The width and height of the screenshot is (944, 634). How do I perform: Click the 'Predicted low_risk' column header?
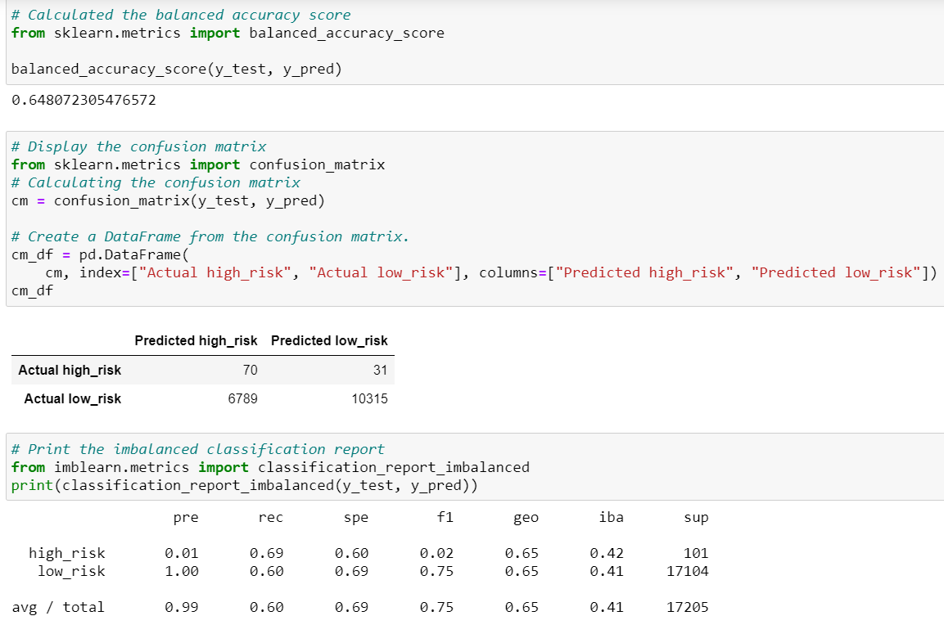click(329, 341)
